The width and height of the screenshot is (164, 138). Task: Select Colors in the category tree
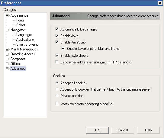21,25
